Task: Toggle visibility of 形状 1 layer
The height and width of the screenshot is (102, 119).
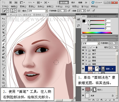Action: point(83,90)
